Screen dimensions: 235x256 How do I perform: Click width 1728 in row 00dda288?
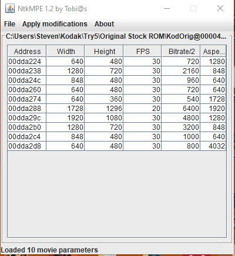pos(65,109)
